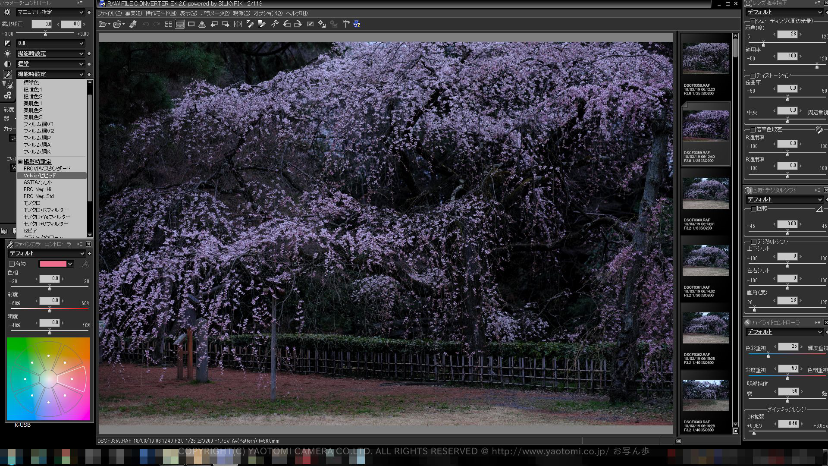Open the 操作モード(M) menu
Viewport: 828px width, 466px height.
tap(161, 13)
